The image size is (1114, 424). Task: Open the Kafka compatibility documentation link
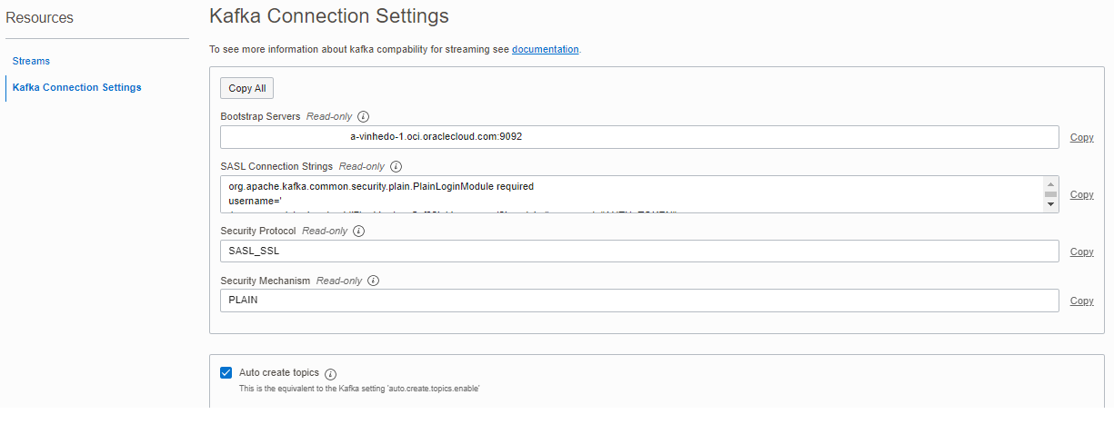[545, 49]
